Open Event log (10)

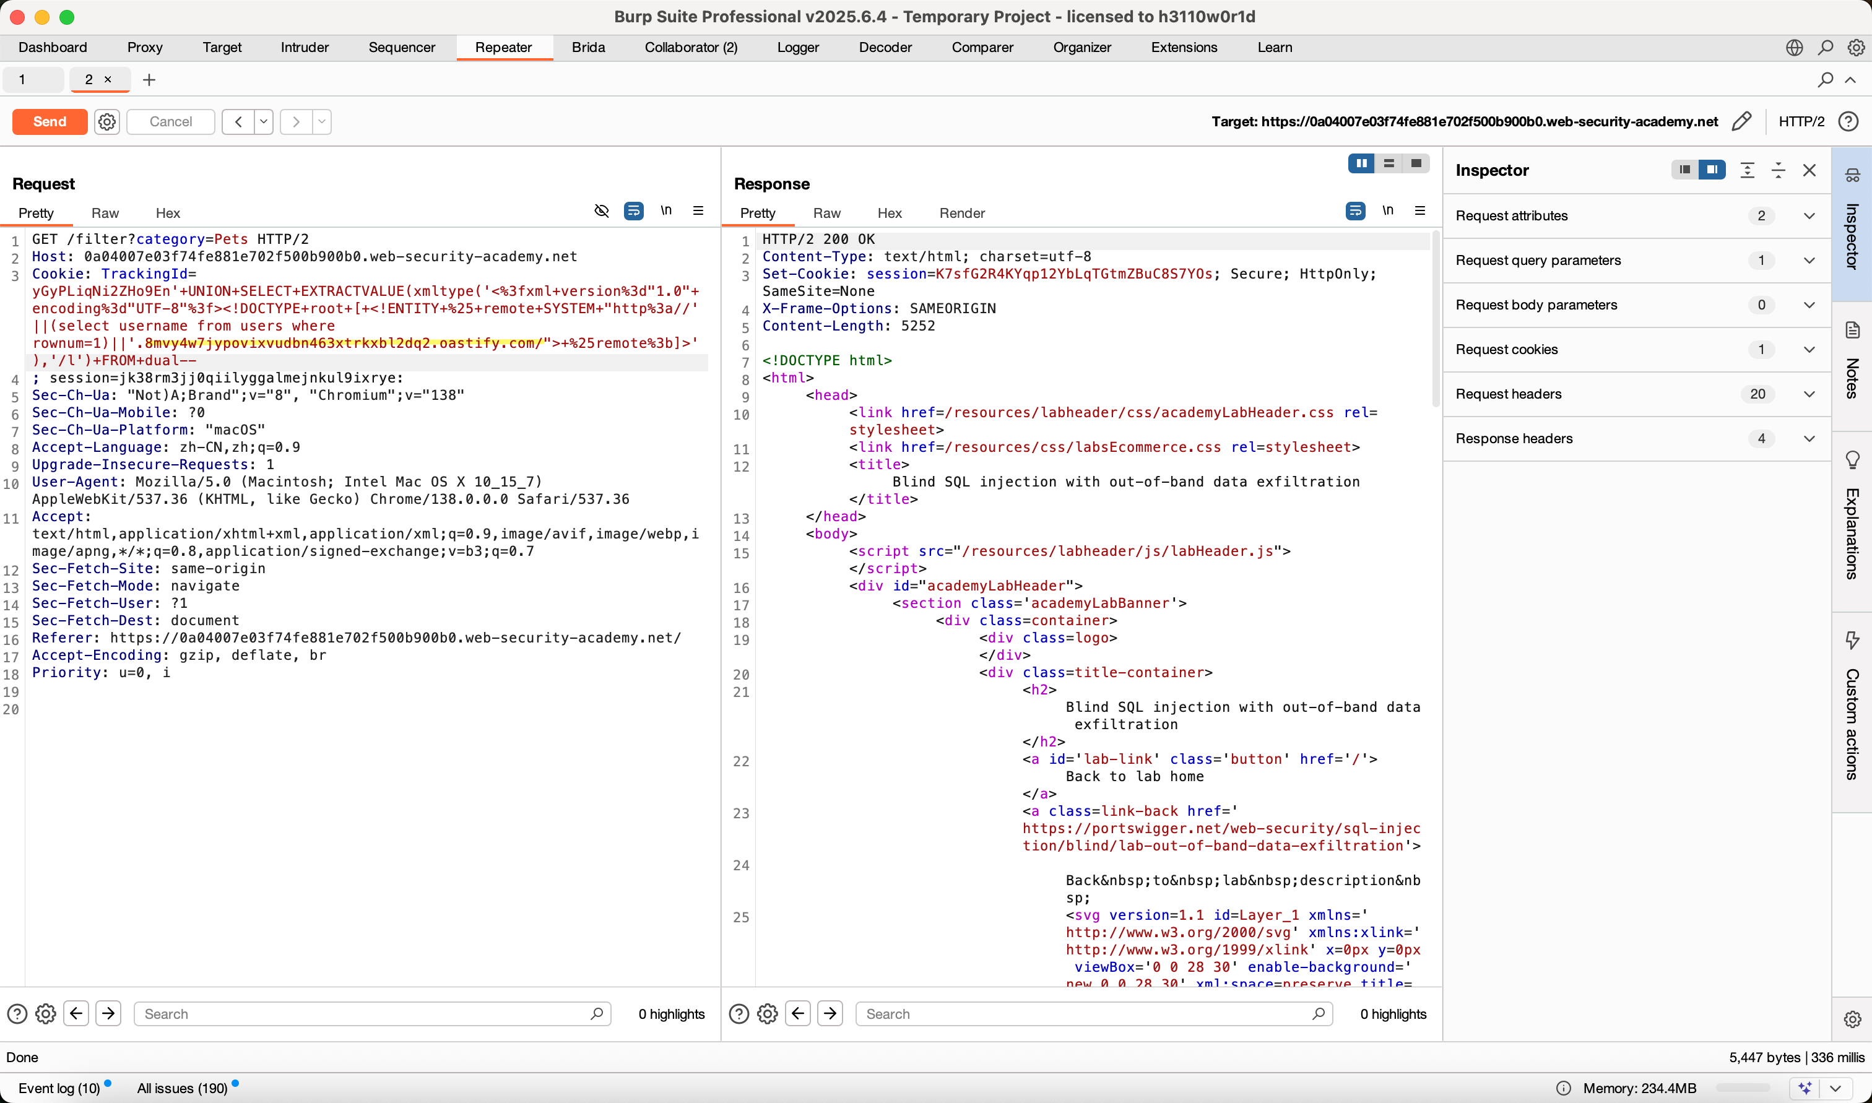point(59,1088)
